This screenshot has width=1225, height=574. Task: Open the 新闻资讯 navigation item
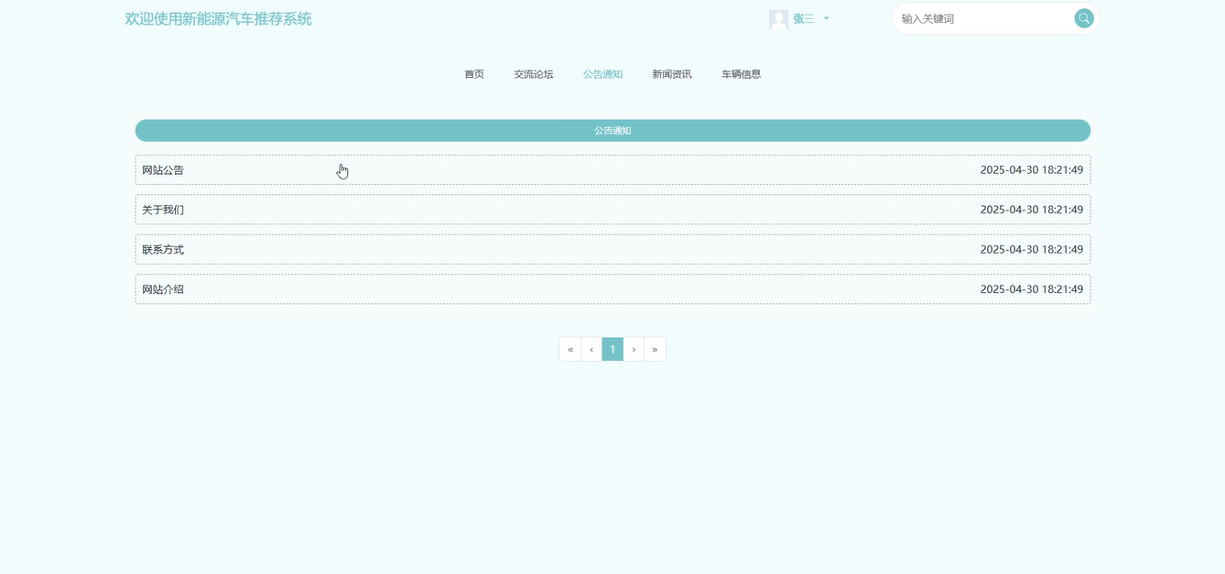(672, 74)
